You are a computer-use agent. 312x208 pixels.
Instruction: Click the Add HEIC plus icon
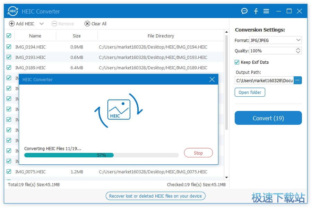pos(12,24)
